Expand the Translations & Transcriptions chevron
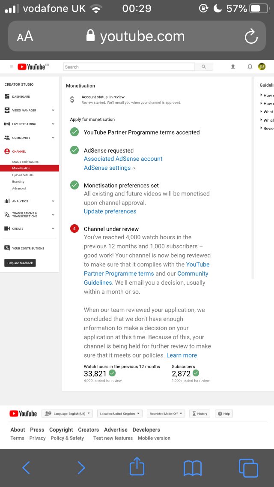This screenshot has width=274, height=487. 53,215
